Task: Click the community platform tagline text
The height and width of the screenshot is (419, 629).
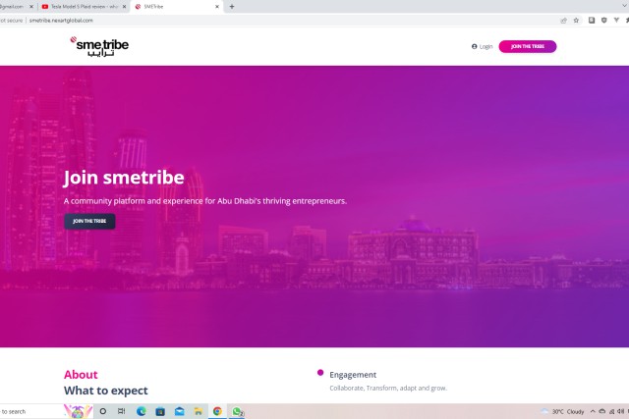Action: (x=205, y=201)
